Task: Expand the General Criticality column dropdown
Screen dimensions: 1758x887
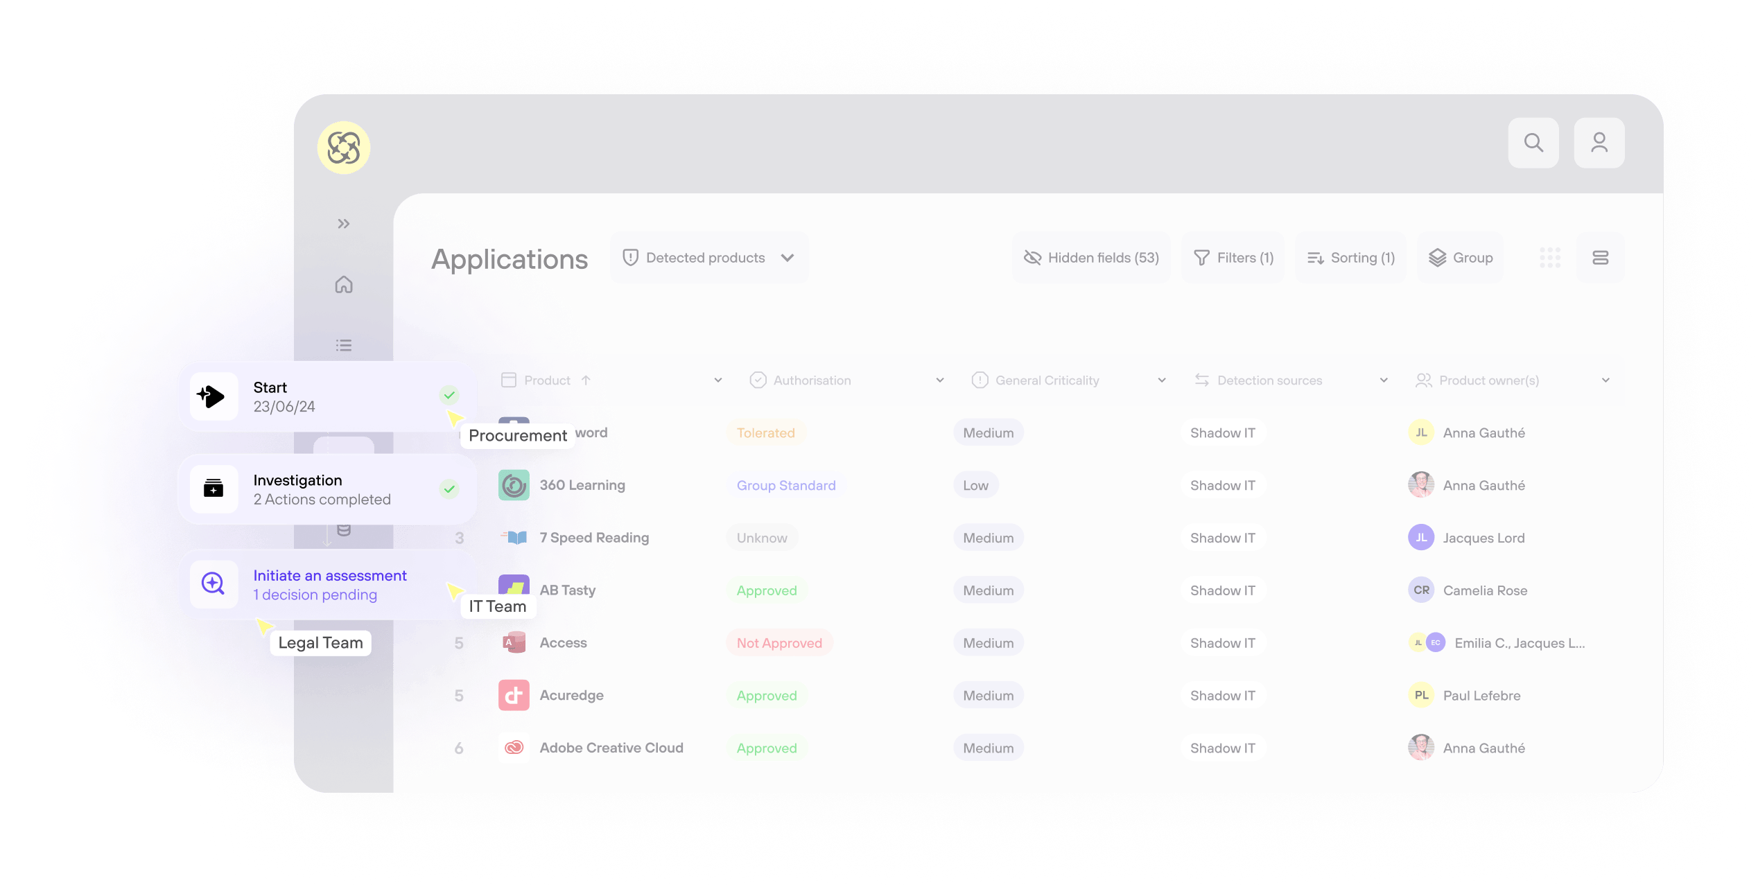Action: pyautogui.click(x=1160, y=379)
